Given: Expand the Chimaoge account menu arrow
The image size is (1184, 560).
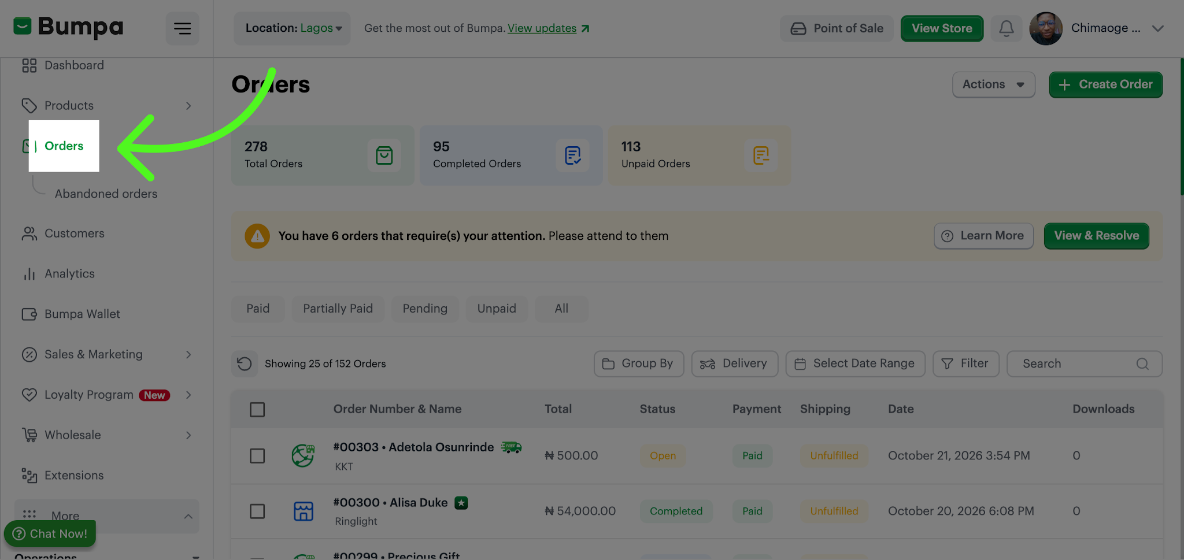Looking at the screenshot, I should (1158, 28).
